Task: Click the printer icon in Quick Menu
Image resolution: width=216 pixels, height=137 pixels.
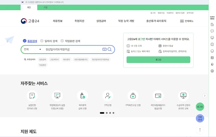Action: [212, 71]
